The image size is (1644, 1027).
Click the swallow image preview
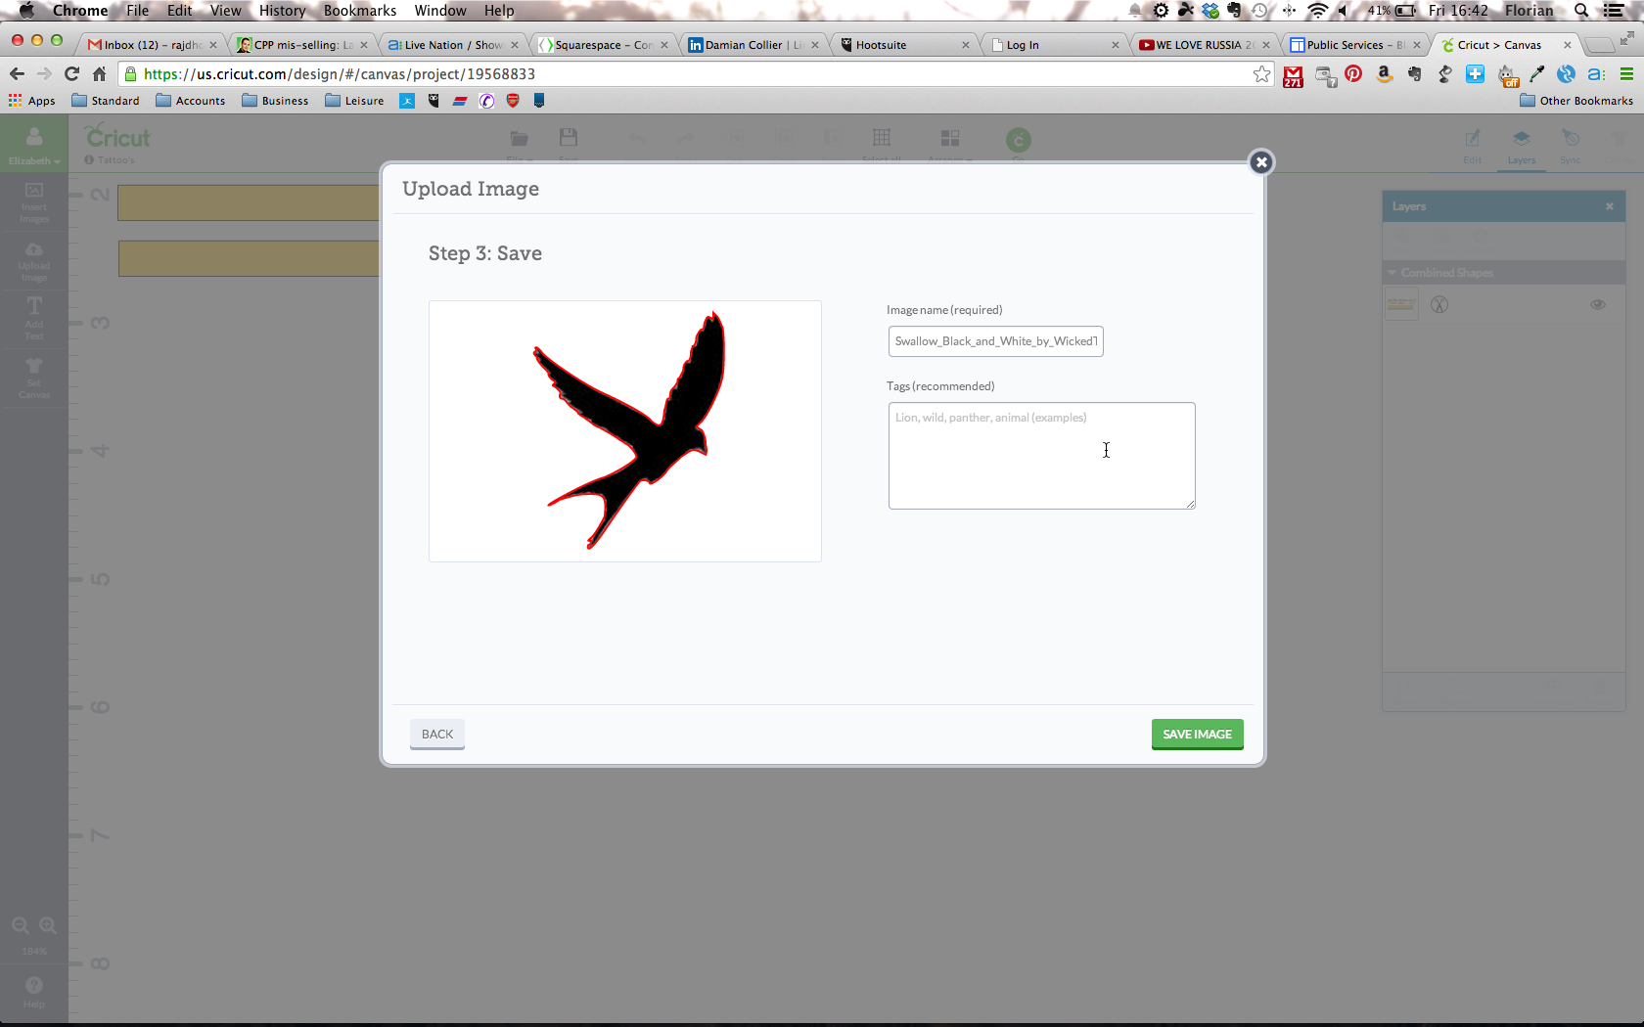tap(624, 431)
